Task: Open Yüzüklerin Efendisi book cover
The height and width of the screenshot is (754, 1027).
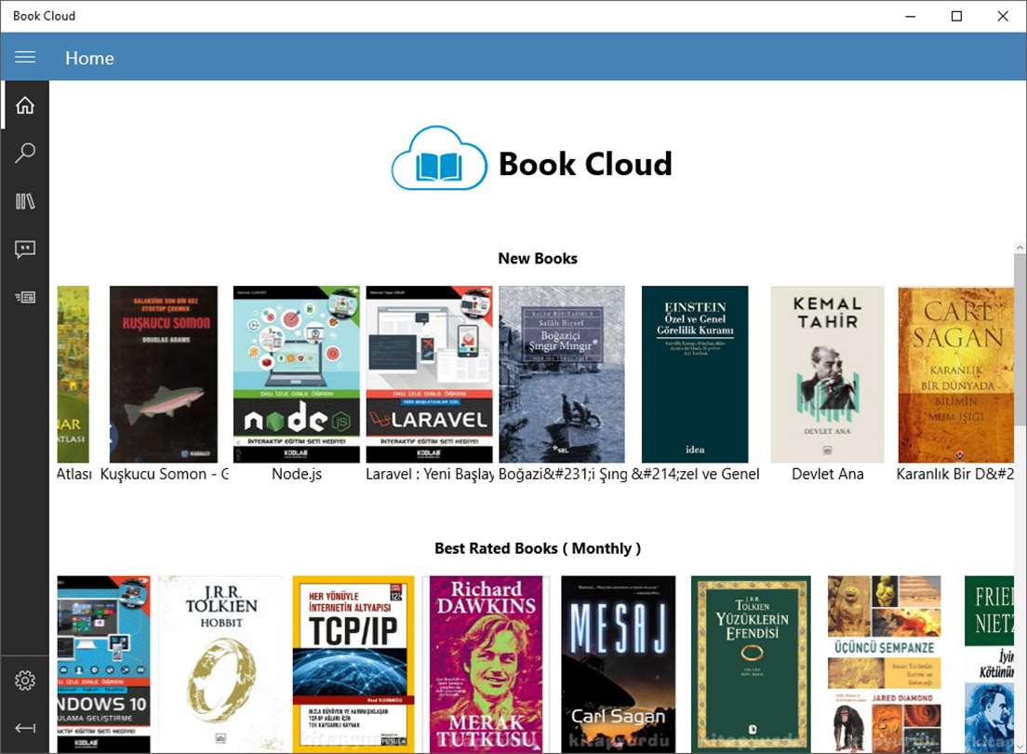Action: (x=751, y=665)
